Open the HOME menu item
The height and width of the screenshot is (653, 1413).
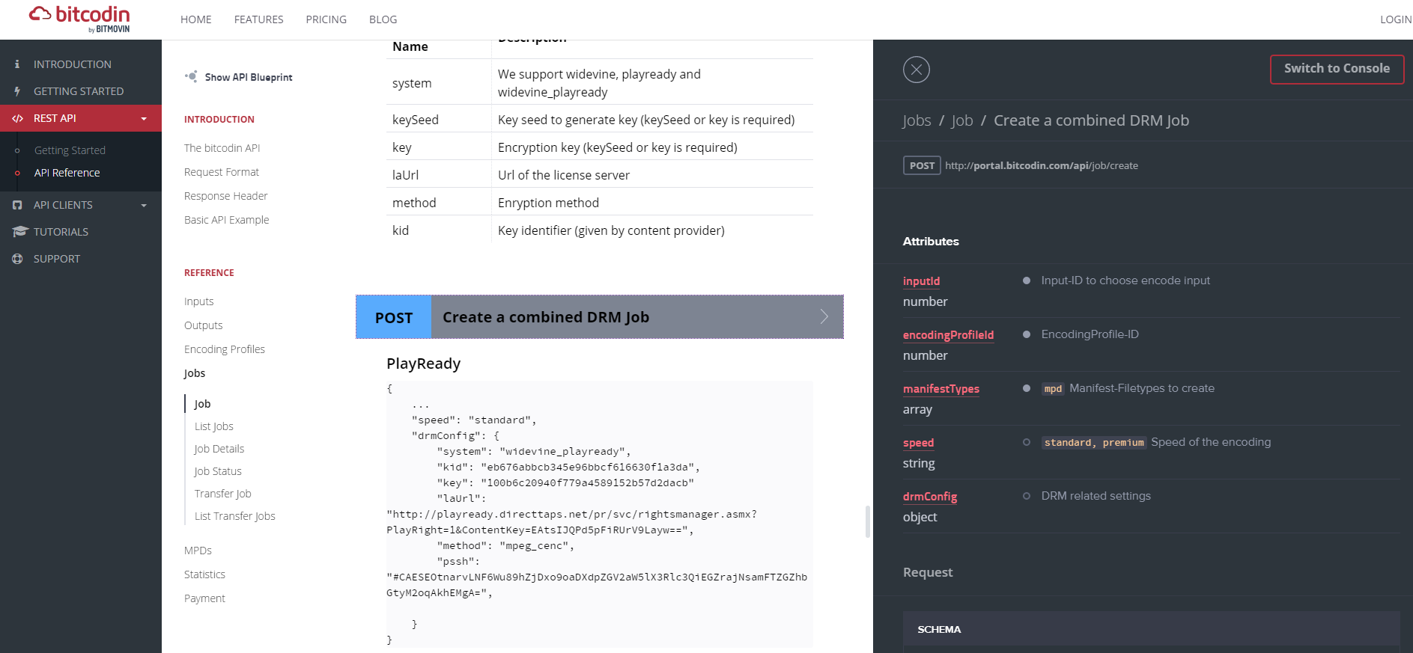pyautogui.click(x=196, y=19)
